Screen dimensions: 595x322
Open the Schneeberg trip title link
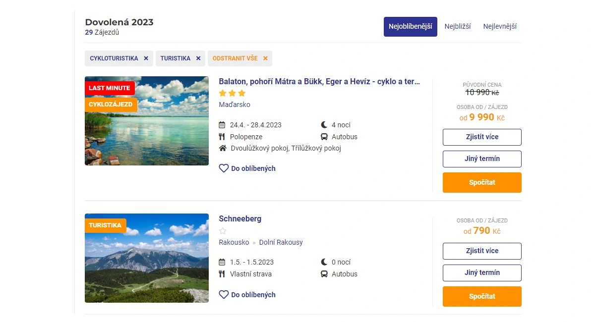(240, 219)
